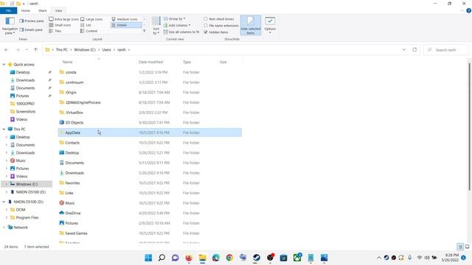Open the Navigation pane menu
Viewport: 472px width, 265px height.
coord(10,26)
